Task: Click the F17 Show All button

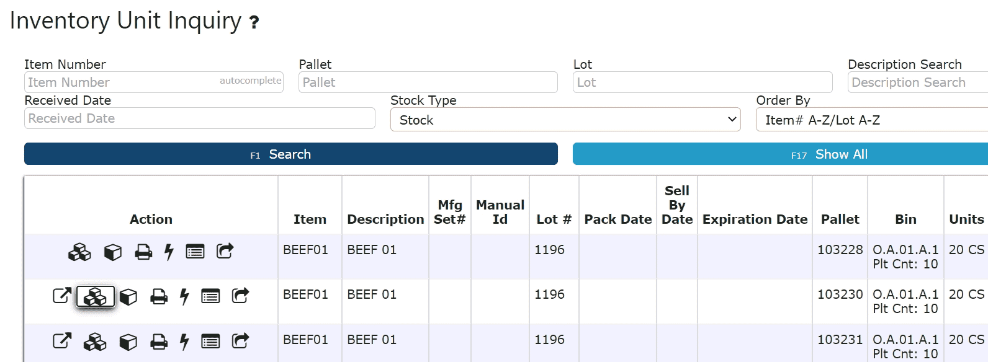Action: (780, 154)
